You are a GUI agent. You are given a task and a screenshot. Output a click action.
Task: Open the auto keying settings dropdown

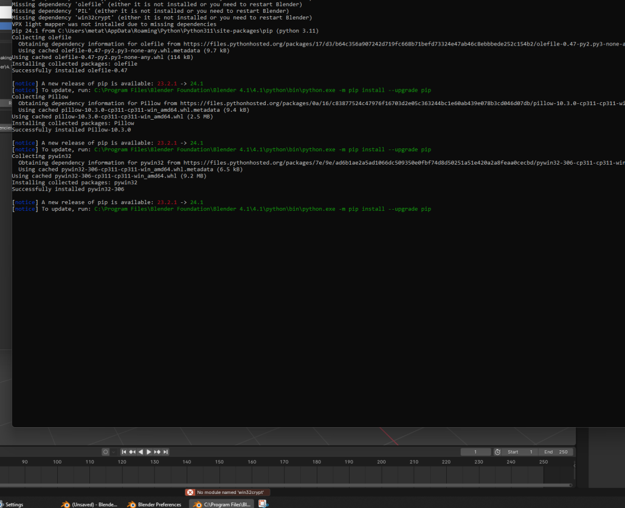[x=114, y=451]
